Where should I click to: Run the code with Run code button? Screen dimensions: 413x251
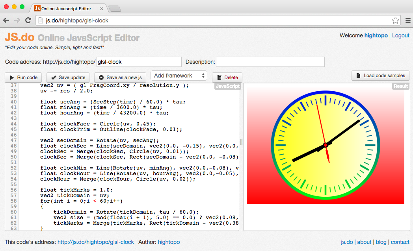23,78
